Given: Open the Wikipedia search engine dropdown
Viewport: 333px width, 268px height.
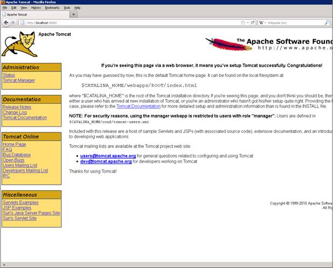Looking at the screenshot, I should [263, 23].
